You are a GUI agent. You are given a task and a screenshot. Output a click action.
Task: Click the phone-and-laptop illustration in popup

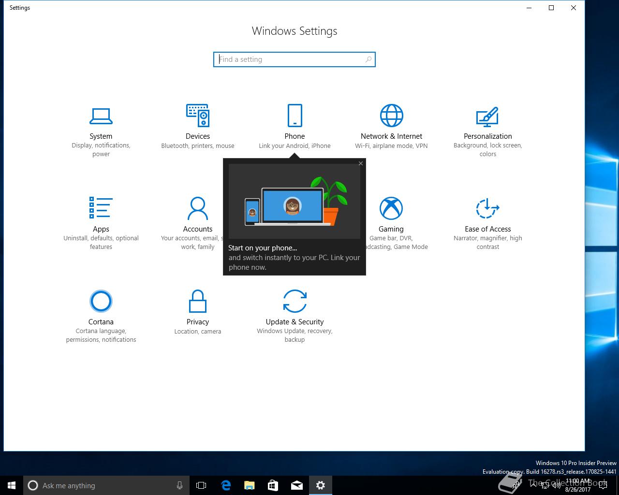pos(295,201)
